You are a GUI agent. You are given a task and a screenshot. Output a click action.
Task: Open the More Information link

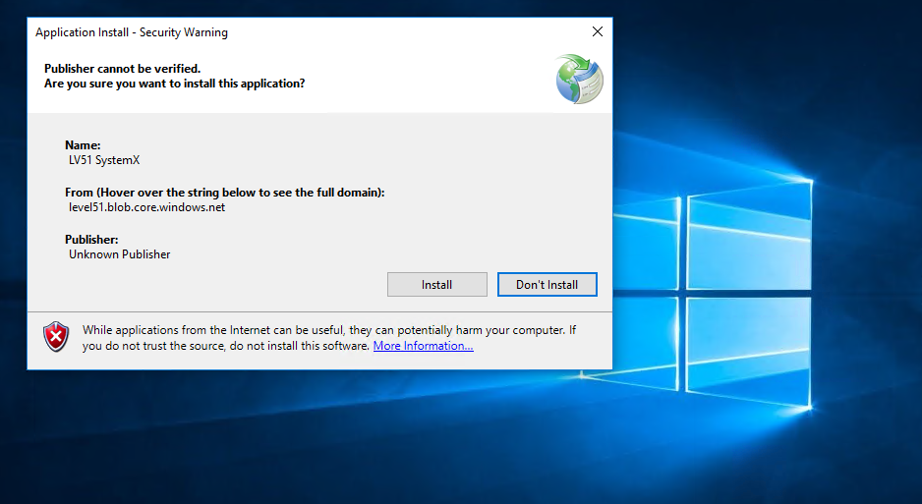click(x=423, y=346)
